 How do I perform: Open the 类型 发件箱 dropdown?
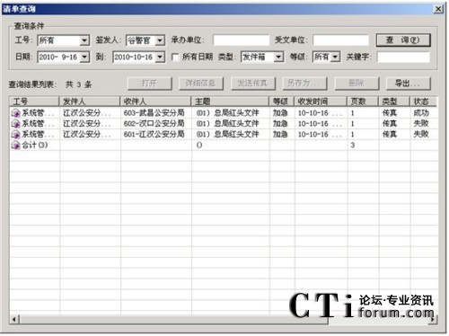(278, 57)
